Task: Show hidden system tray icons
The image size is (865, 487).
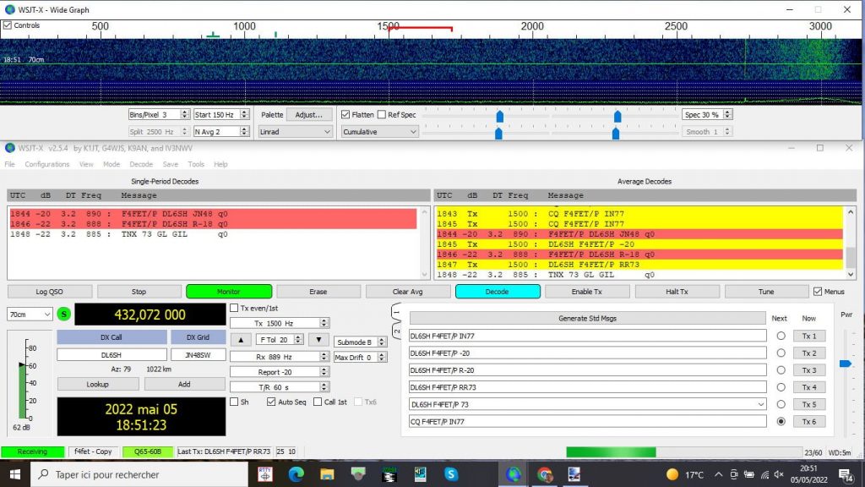Action: pyautogui.click(x=718, y=474)
